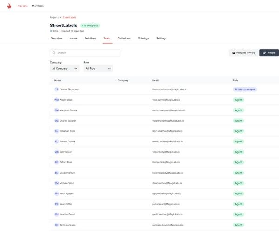Click the email stout.michele@MagicLabs.io
Image resolution: width=279 pixels, height=232 pixels.
click(x=167, y=183)
